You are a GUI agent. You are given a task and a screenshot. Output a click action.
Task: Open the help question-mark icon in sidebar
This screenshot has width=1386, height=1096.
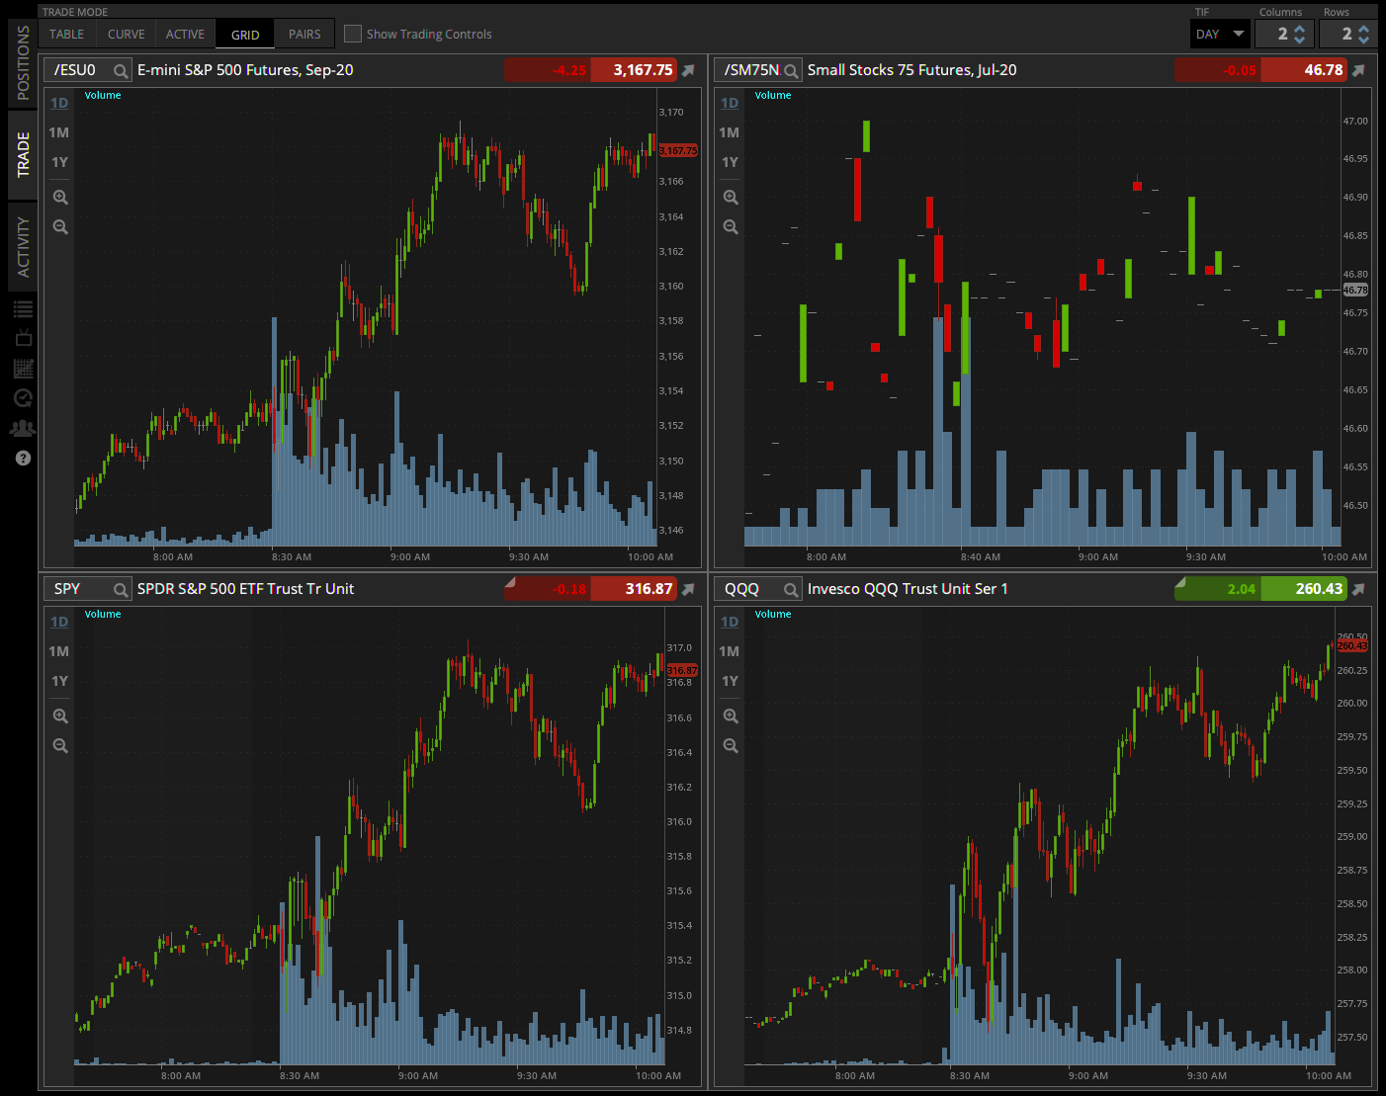[x=23, y=458]
